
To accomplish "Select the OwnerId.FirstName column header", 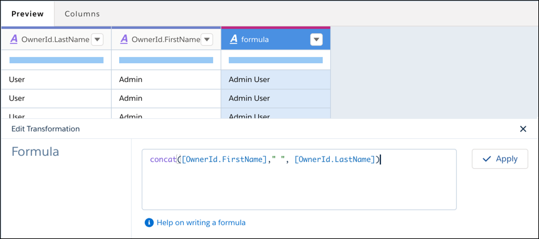I will pos(166,39).
